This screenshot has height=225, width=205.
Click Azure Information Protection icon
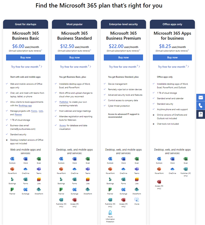tap(110, 212)
